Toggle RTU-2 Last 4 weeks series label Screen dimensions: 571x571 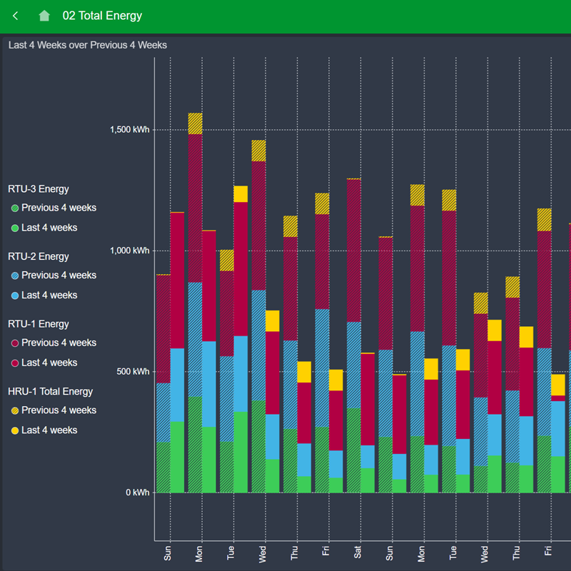tap(49, 295)
